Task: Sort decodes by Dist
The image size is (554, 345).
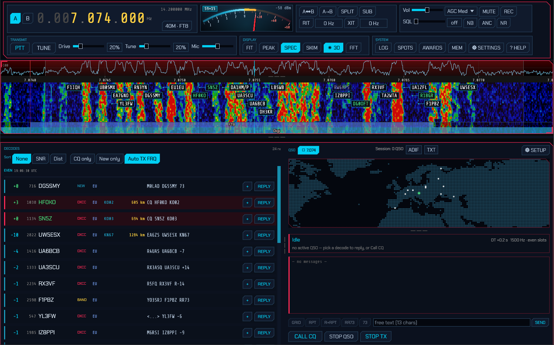Action: coord(58,159)
